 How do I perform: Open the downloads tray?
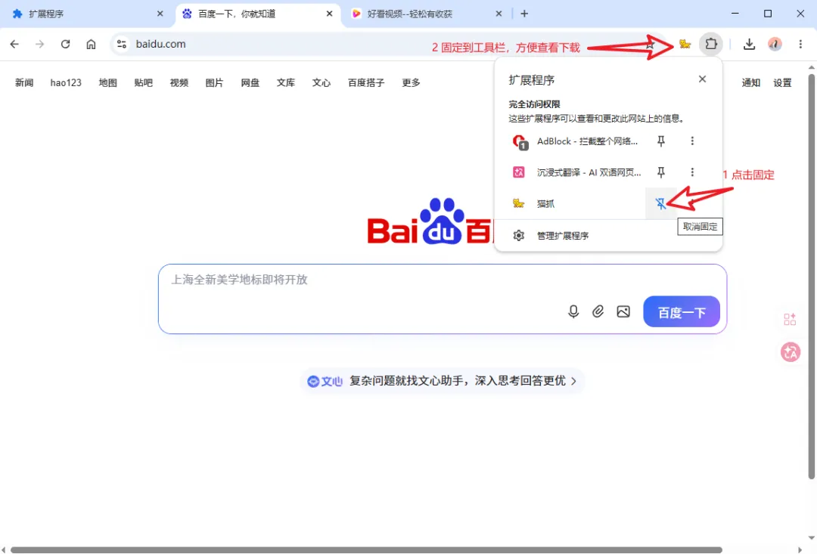point(749,45)
